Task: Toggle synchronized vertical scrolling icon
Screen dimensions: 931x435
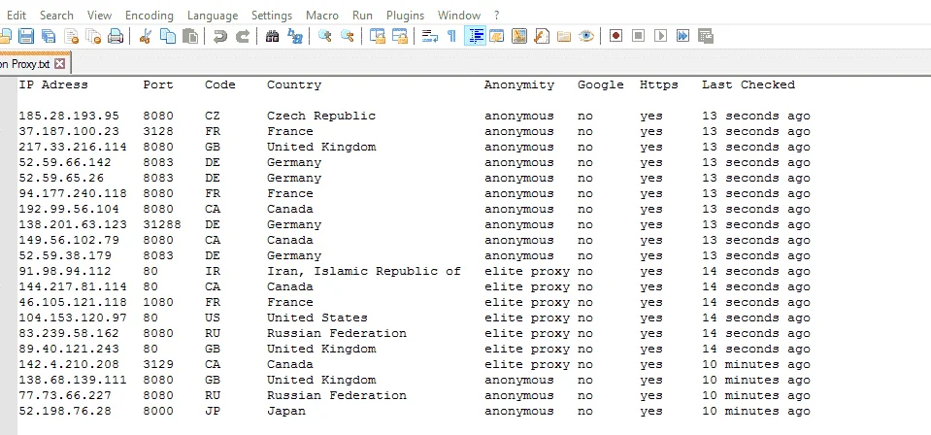Action: (378, 36)
